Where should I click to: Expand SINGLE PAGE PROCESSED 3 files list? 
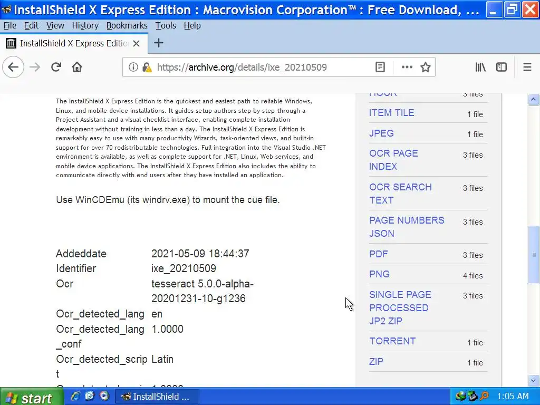point(472,296)
